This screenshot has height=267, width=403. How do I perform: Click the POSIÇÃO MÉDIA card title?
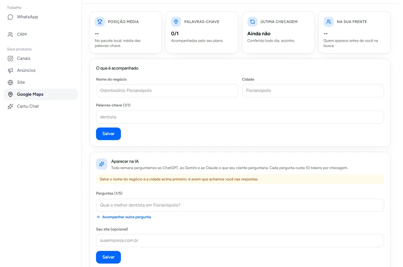[123, 22]
